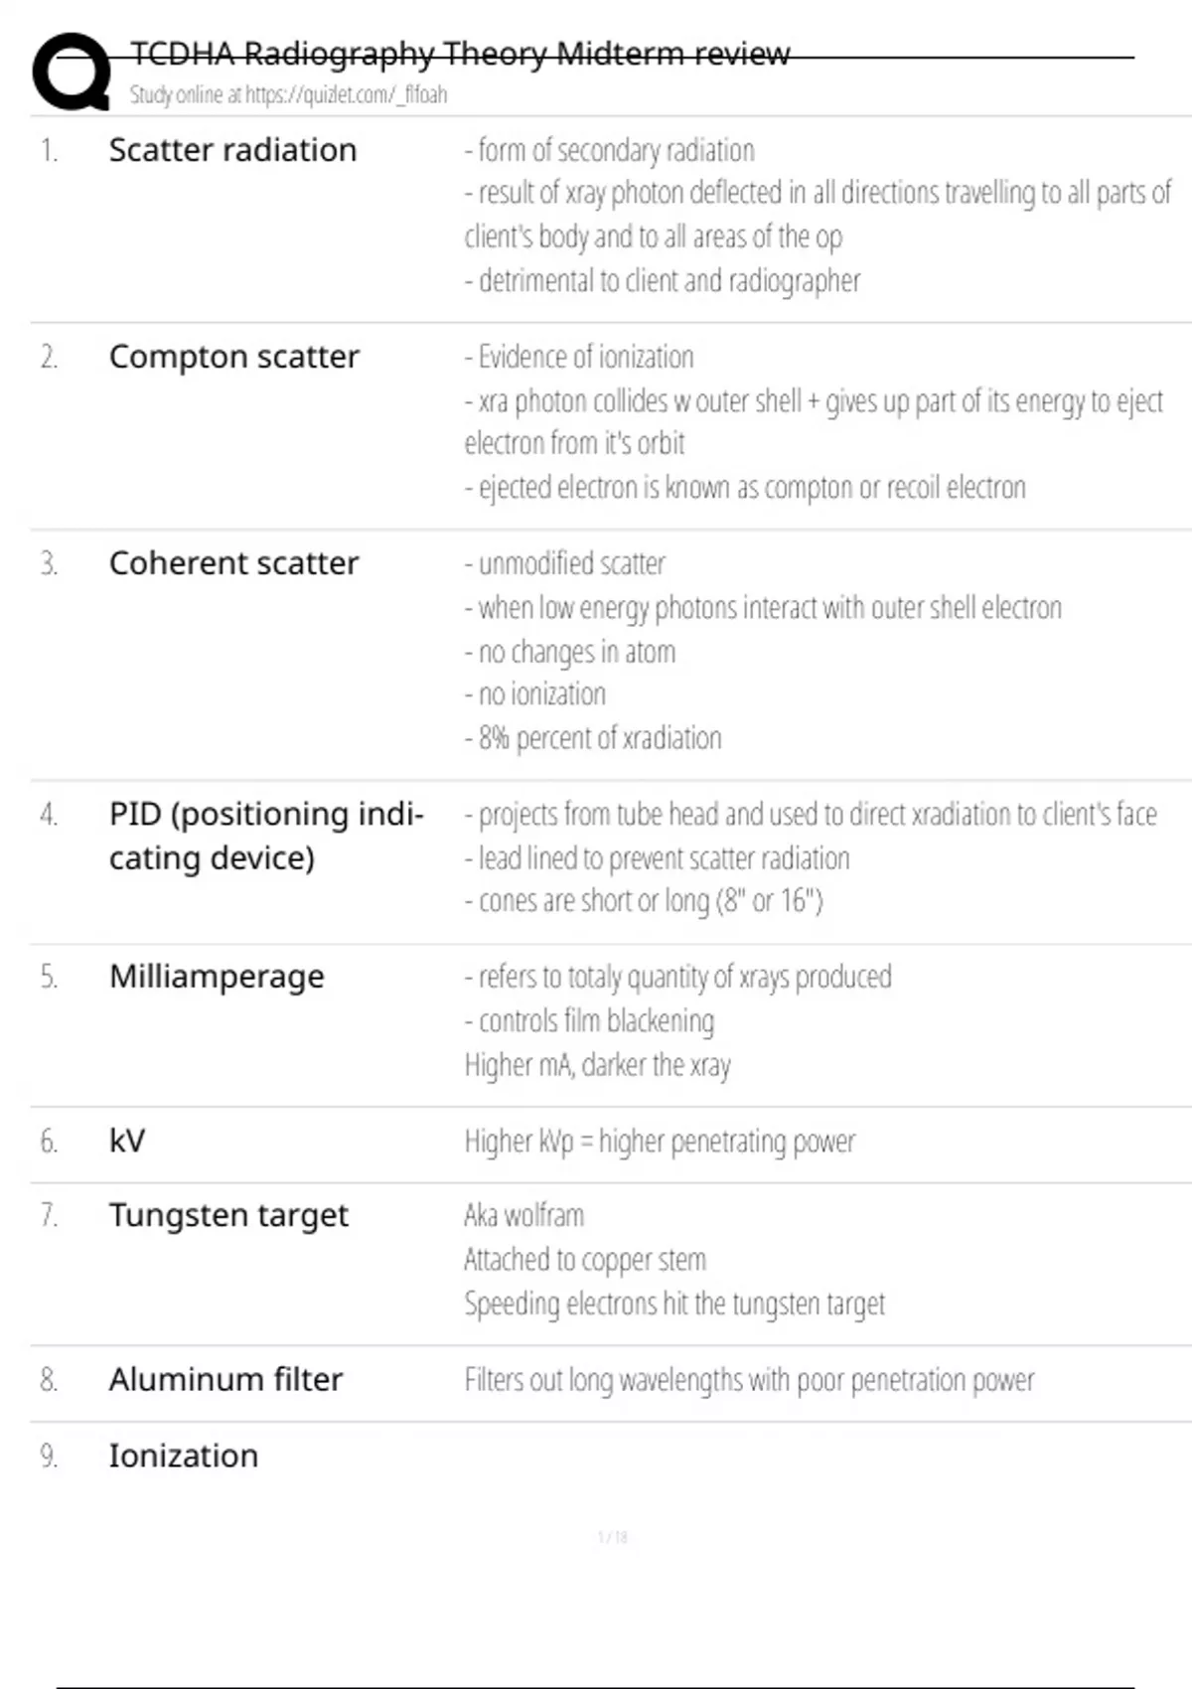This screenshot has width=1192, height=1689.
Task: Click the definition 'form of secondary radiation'
Action: 609,150
